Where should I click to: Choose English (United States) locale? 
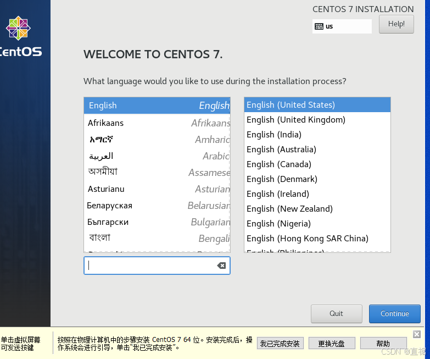317,105
